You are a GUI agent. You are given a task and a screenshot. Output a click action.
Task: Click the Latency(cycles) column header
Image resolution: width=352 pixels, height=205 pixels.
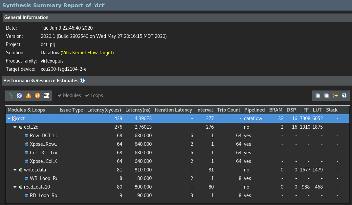(x=104, y=110)
